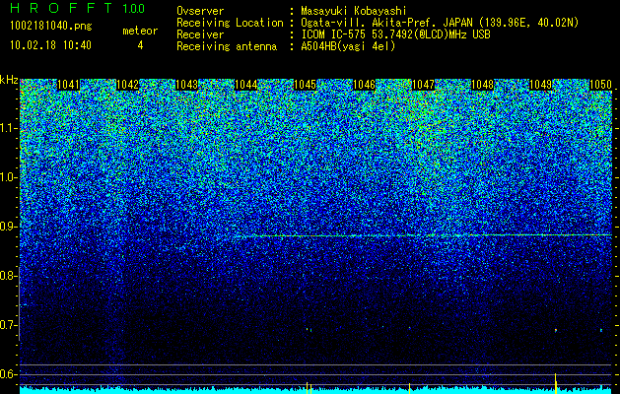
Task: Click the 1046 time marker
Action: point(364,85)
